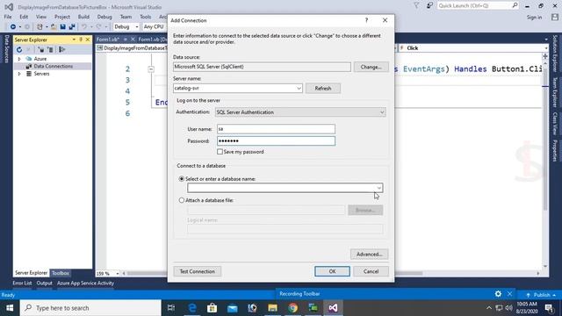Open the Output tab

pos(45,283)
